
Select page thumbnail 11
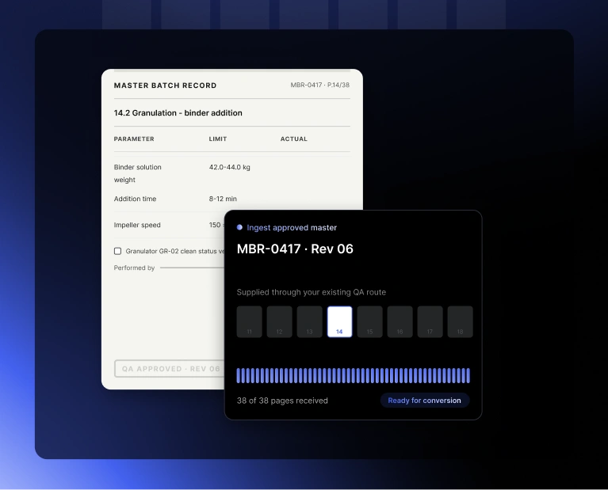click(x=250, y=322)
